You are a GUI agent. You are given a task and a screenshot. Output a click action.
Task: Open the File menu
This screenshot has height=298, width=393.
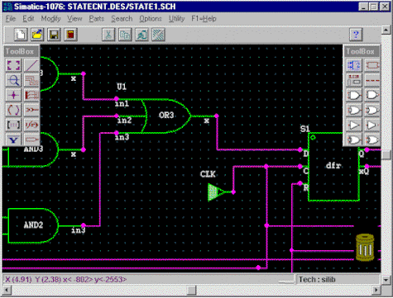[11, 19]
